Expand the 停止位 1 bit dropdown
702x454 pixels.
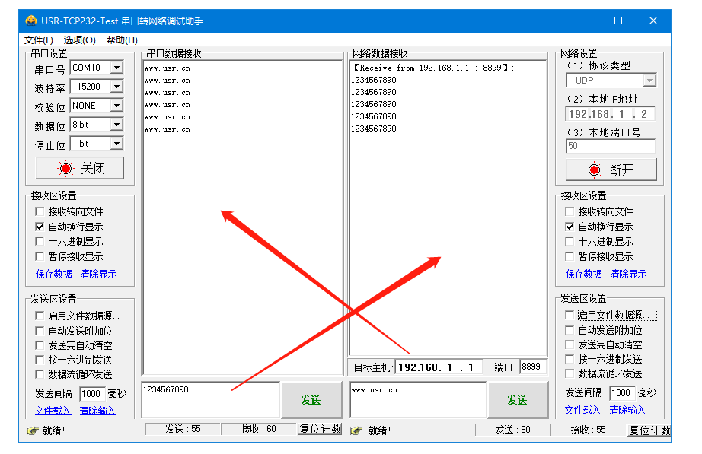(116, 144)
